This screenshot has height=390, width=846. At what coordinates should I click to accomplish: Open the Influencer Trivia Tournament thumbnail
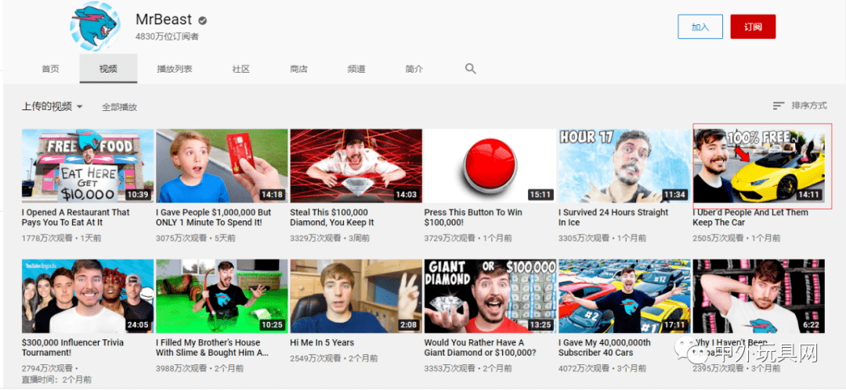(x=88, y=296)
